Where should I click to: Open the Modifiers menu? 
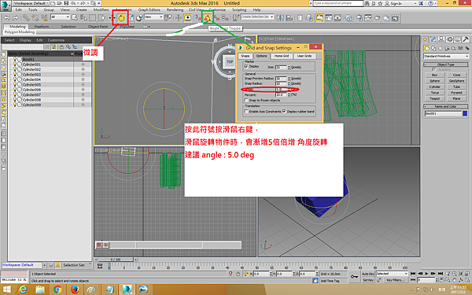click(101, 9)
